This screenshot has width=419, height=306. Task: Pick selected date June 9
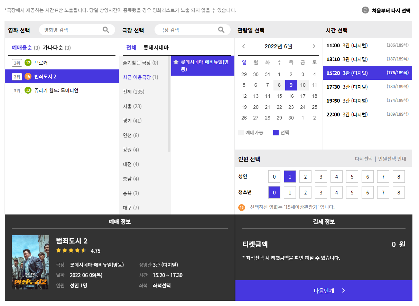point(291,85)
